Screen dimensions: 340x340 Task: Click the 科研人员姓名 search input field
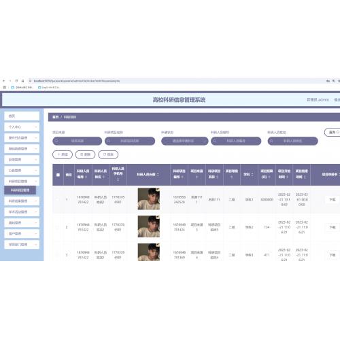click(x=292, y=141)
